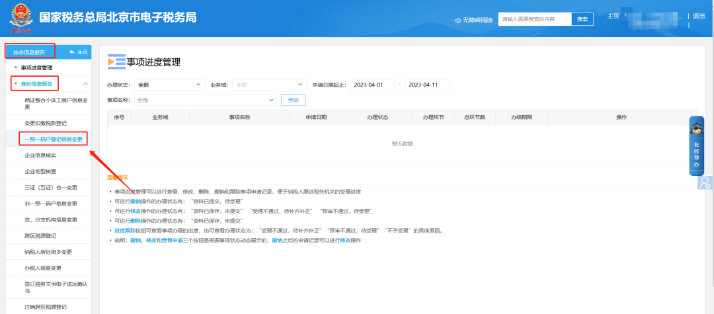Select 一照一码户登记信息变更 in sidebar
The height and width of the screenshot is (314, 714).
[53, 139]
